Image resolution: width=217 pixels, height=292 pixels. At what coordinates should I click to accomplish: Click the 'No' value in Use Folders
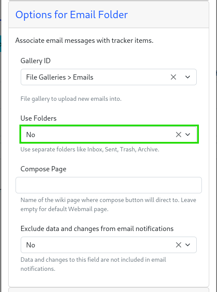click(x=31, y=135)
